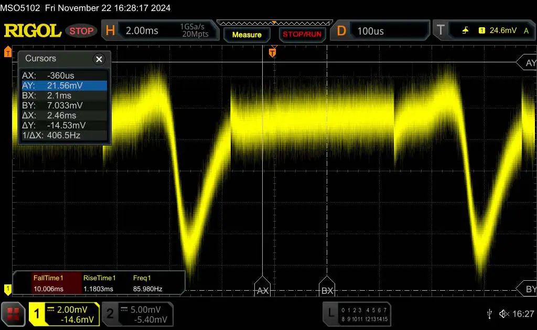Open the logic analyzer L digital channels panel

357,314
